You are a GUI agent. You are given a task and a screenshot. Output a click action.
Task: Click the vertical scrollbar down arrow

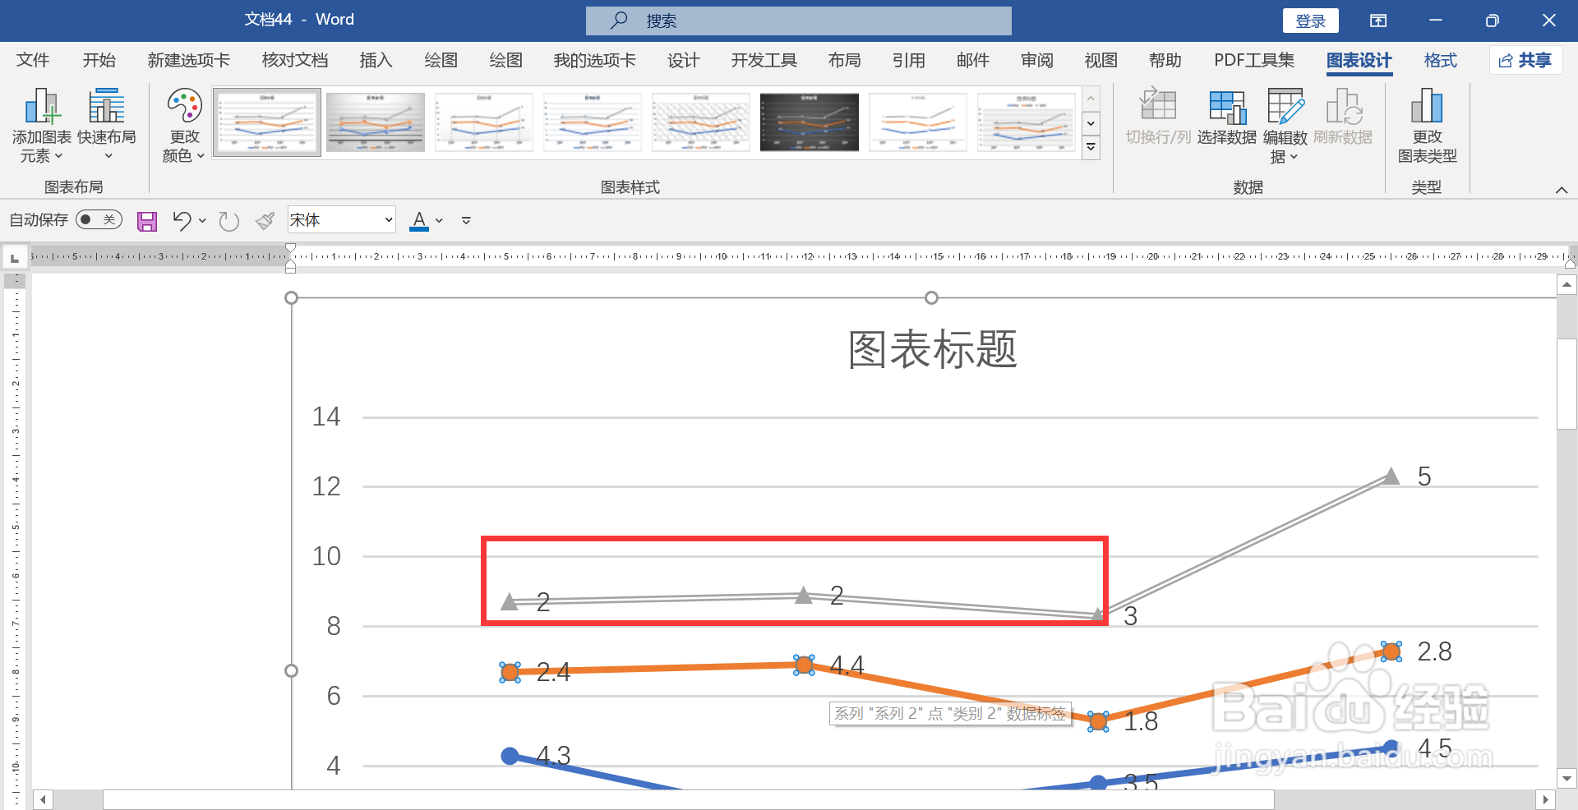1566,778
